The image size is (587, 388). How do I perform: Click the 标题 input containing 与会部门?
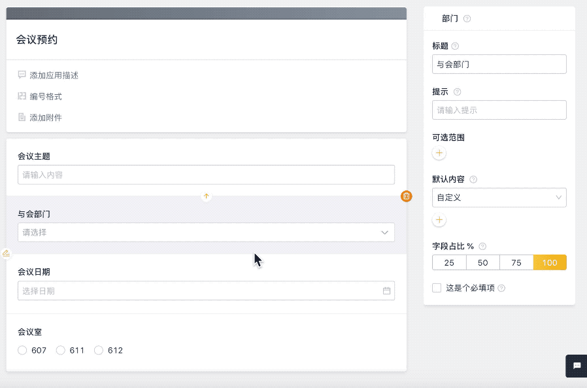(499, 64)
